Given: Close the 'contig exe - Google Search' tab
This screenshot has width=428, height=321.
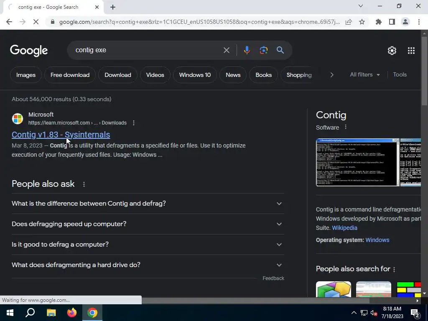Looking at the screenshot, I should click(97, 7).
